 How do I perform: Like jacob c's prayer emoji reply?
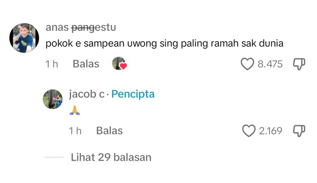click(249, 131)
